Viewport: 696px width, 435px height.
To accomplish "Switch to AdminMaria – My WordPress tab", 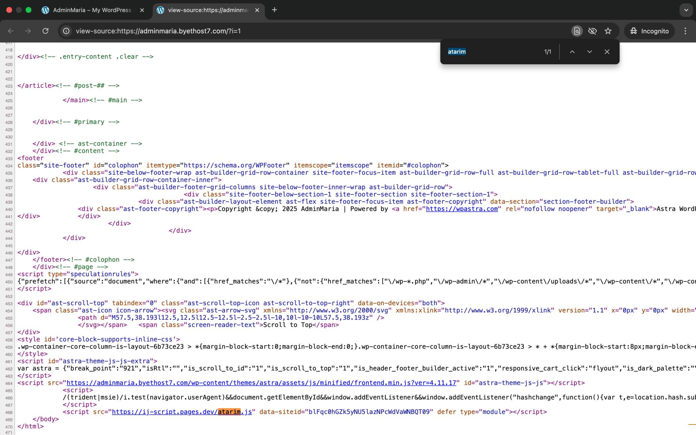I will (x=92, y=10).
